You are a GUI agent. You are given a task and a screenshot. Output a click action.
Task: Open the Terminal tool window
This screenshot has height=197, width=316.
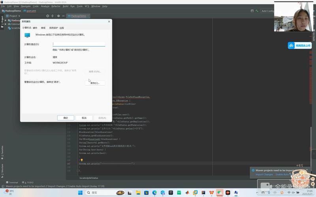click(x=12, y=182)
